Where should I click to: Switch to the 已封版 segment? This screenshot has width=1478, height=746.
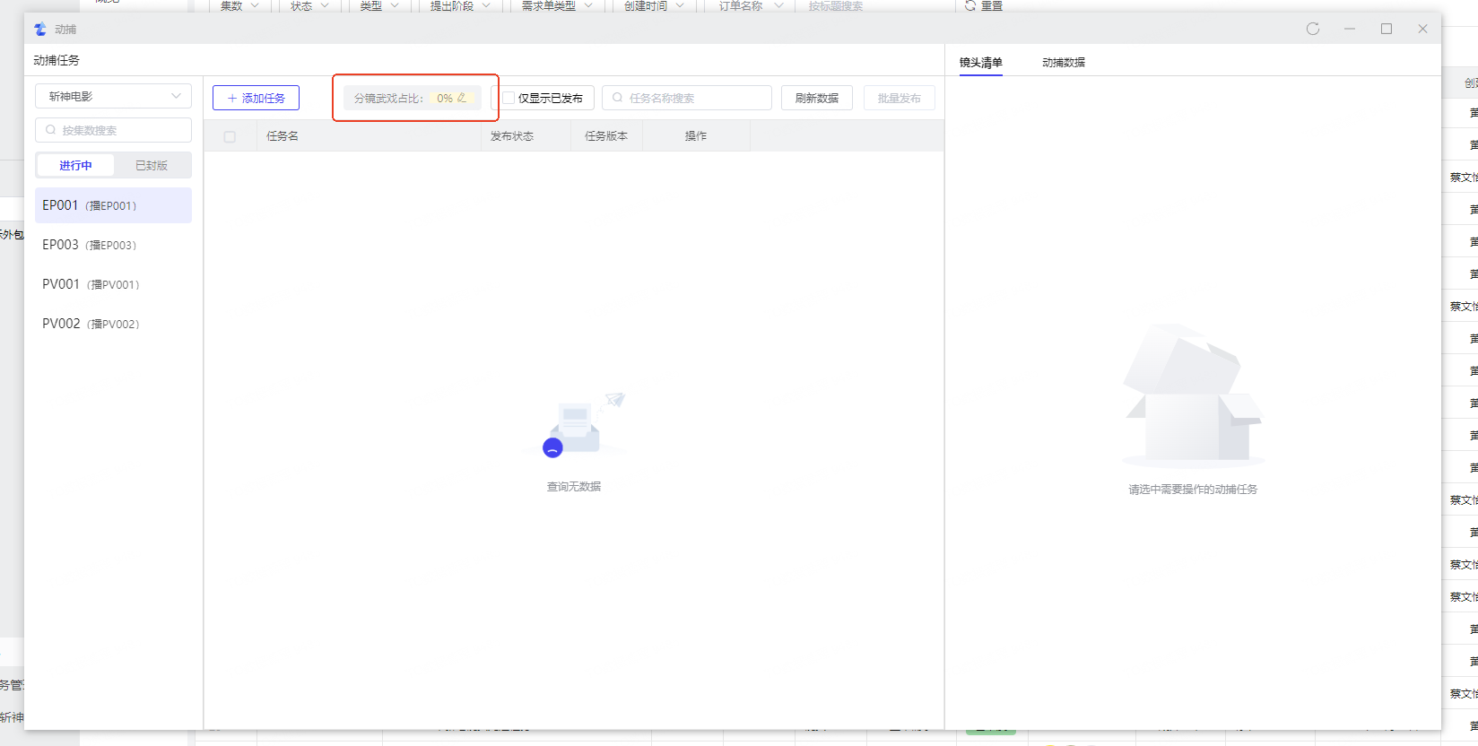coord(152,165)
